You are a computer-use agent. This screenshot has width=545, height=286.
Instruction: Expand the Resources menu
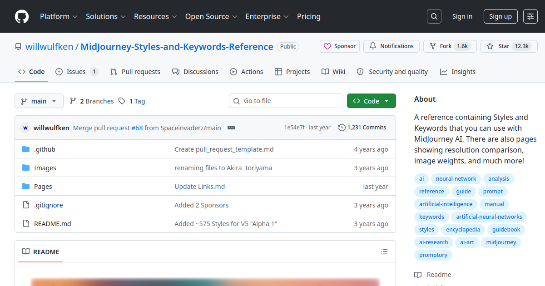tap(155, 16)
